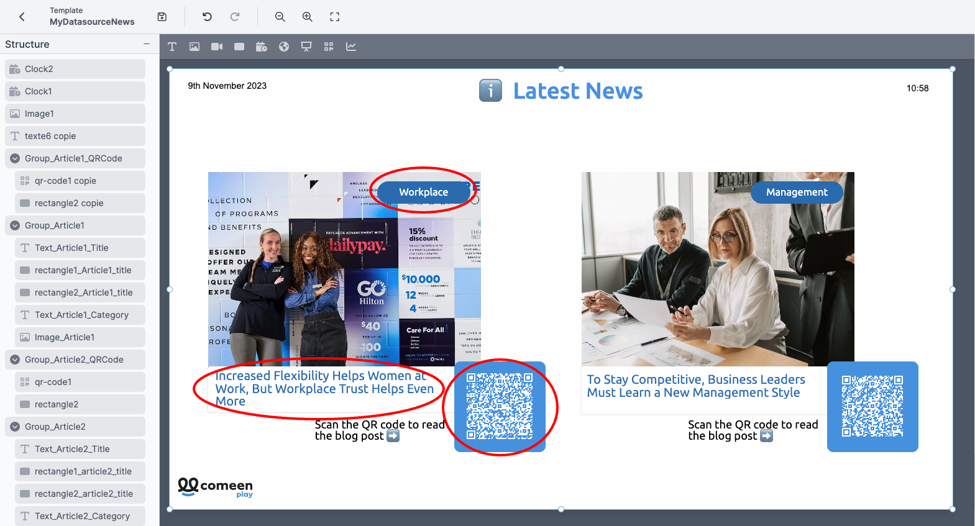Redo the last change
The image size is (975, 526).
click(x=235, y=17)
